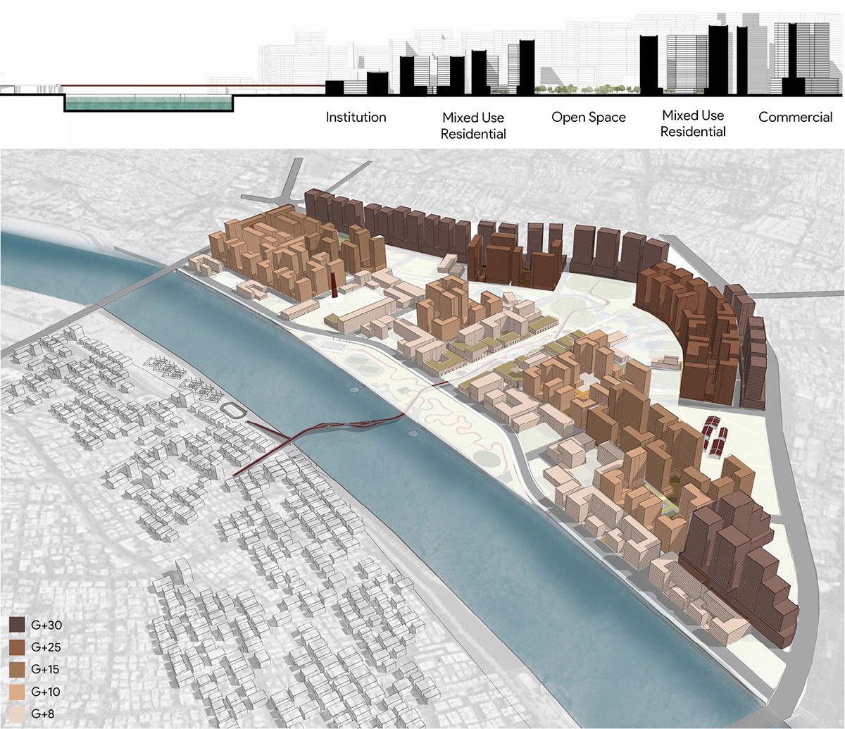Click the left Mixed Use Residential label
845x729 pixels.
coord(473,125)
